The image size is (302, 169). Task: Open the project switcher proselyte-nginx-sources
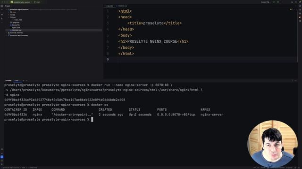point(21,2)
